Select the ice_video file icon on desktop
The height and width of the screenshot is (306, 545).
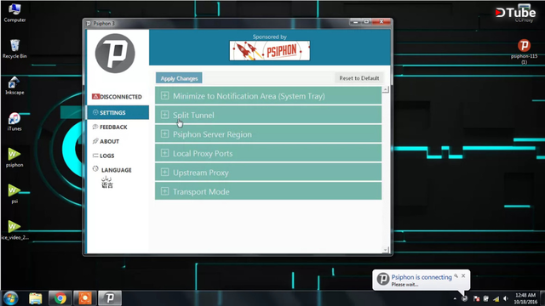(14, 230)
